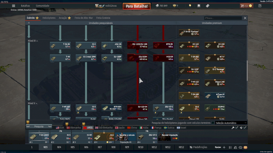This screenshot has width=273, height=153.
Task: Open the Frota de Alto-Mar tab
Action: tap(84, 18)
